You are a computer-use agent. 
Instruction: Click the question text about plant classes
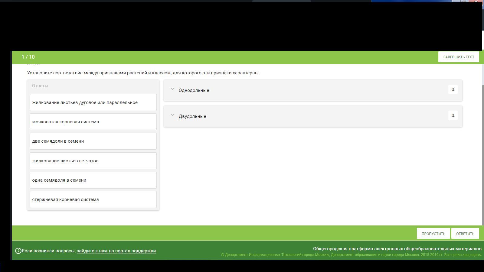pyautogui.click(x=143, y=73)
